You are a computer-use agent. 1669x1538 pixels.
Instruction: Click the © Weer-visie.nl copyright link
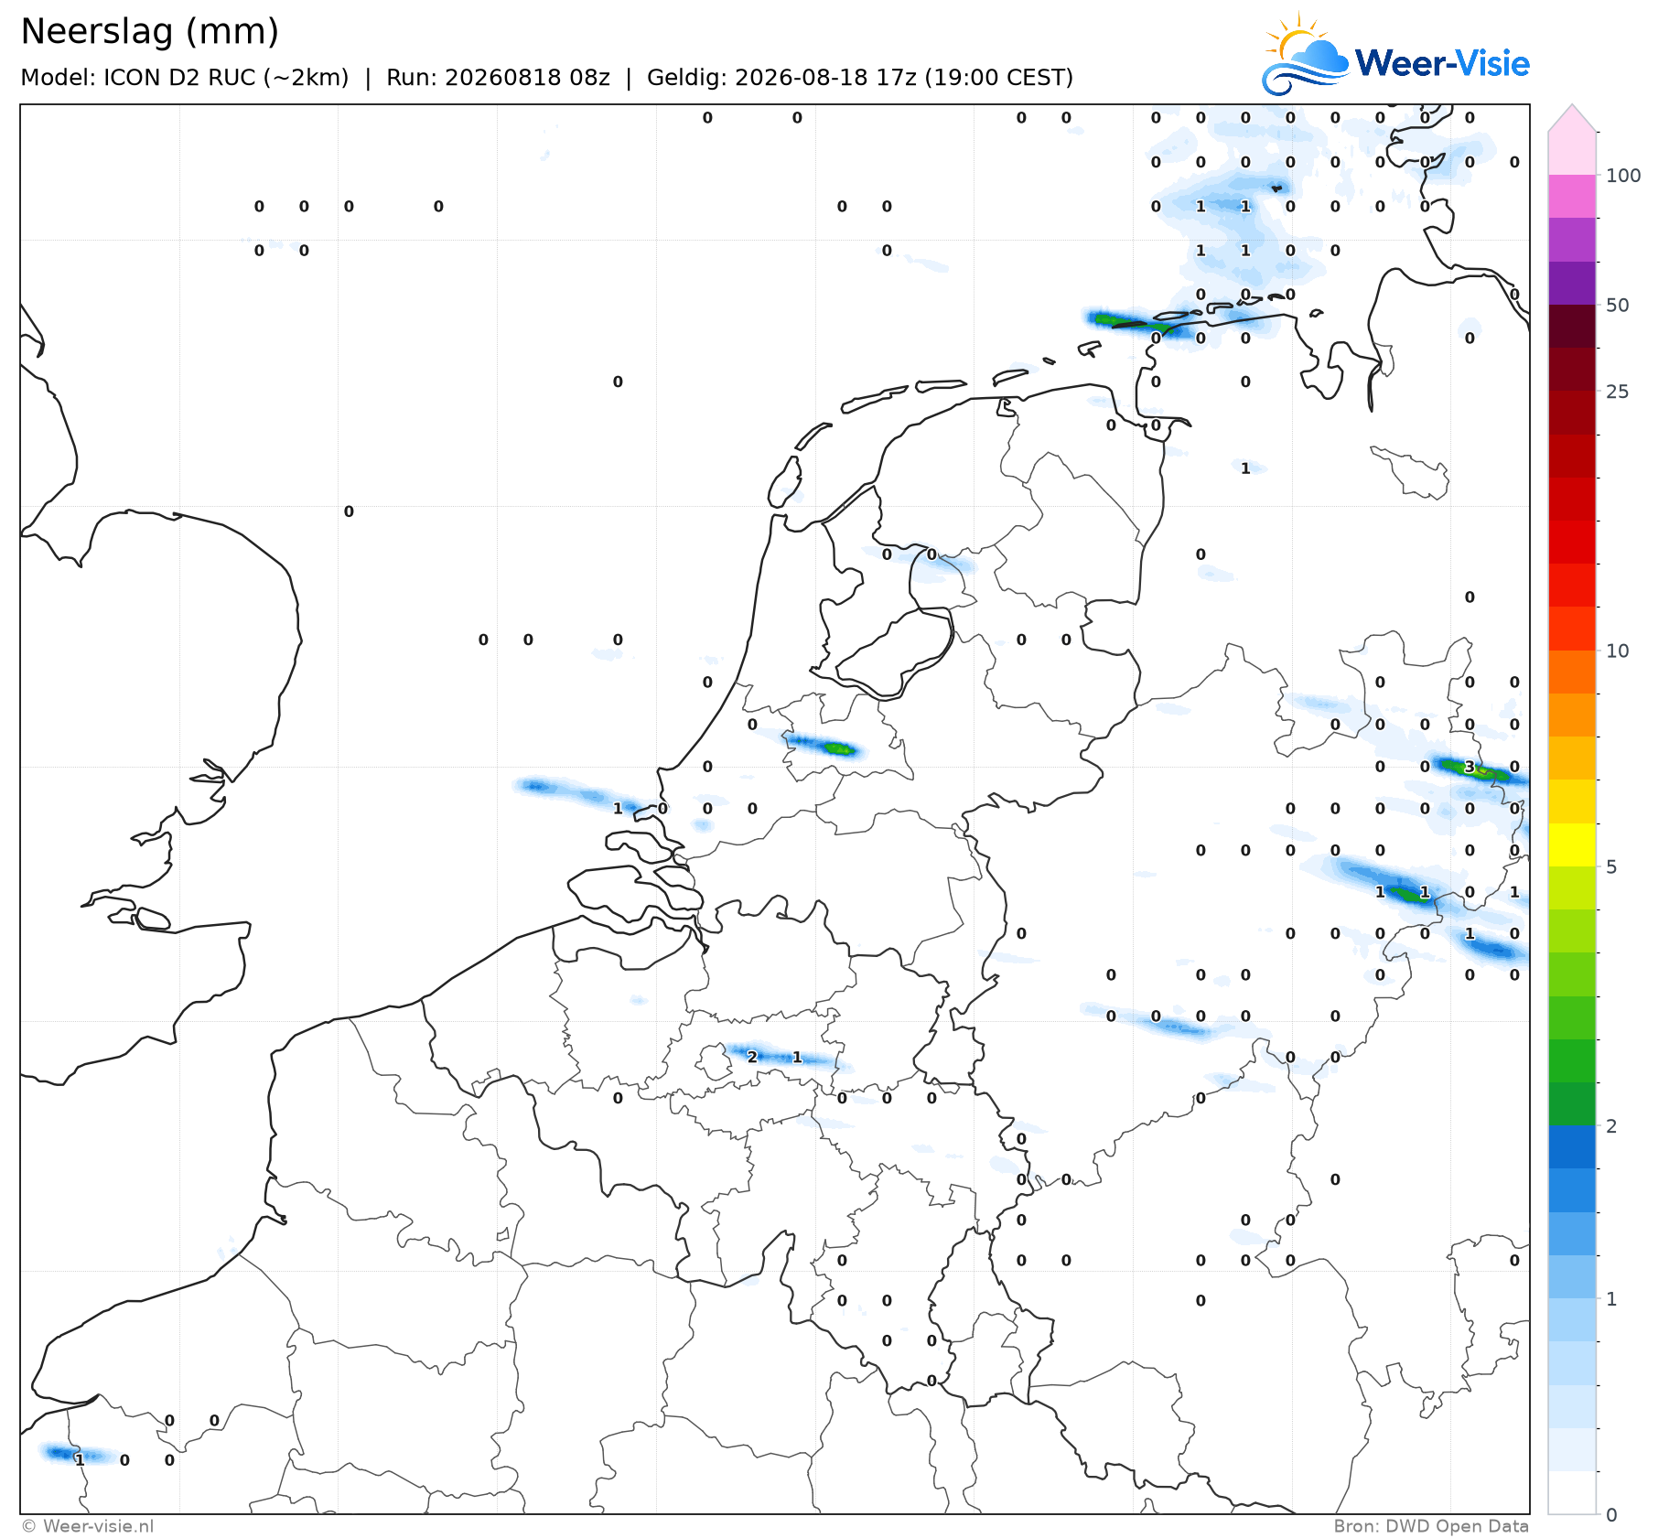pos(88,1526)
